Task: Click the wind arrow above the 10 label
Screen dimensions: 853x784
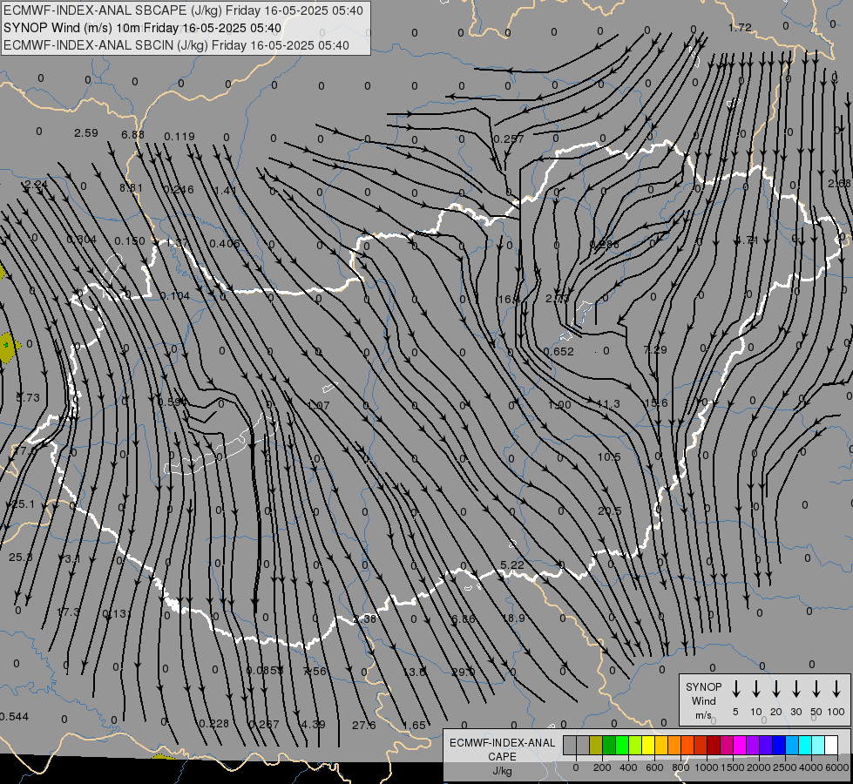Action: click(755, 689)
